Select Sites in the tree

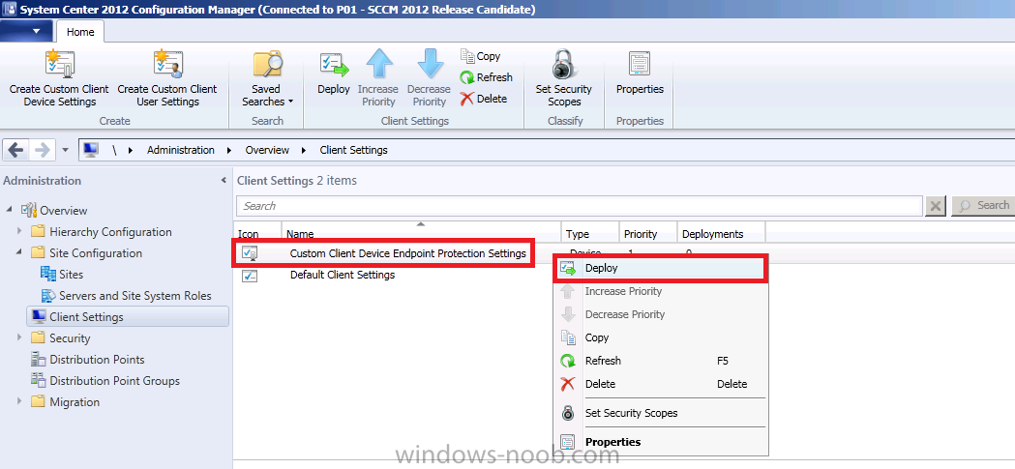pyautogui.click(x=72, y=275)
